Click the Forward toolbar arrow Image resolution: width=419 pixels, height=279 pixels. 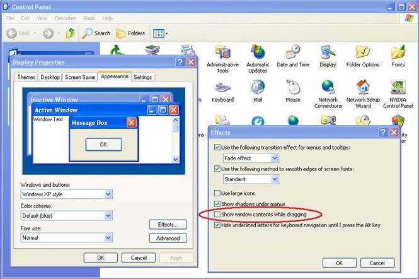pyautogui.click(x=49, y=33)
